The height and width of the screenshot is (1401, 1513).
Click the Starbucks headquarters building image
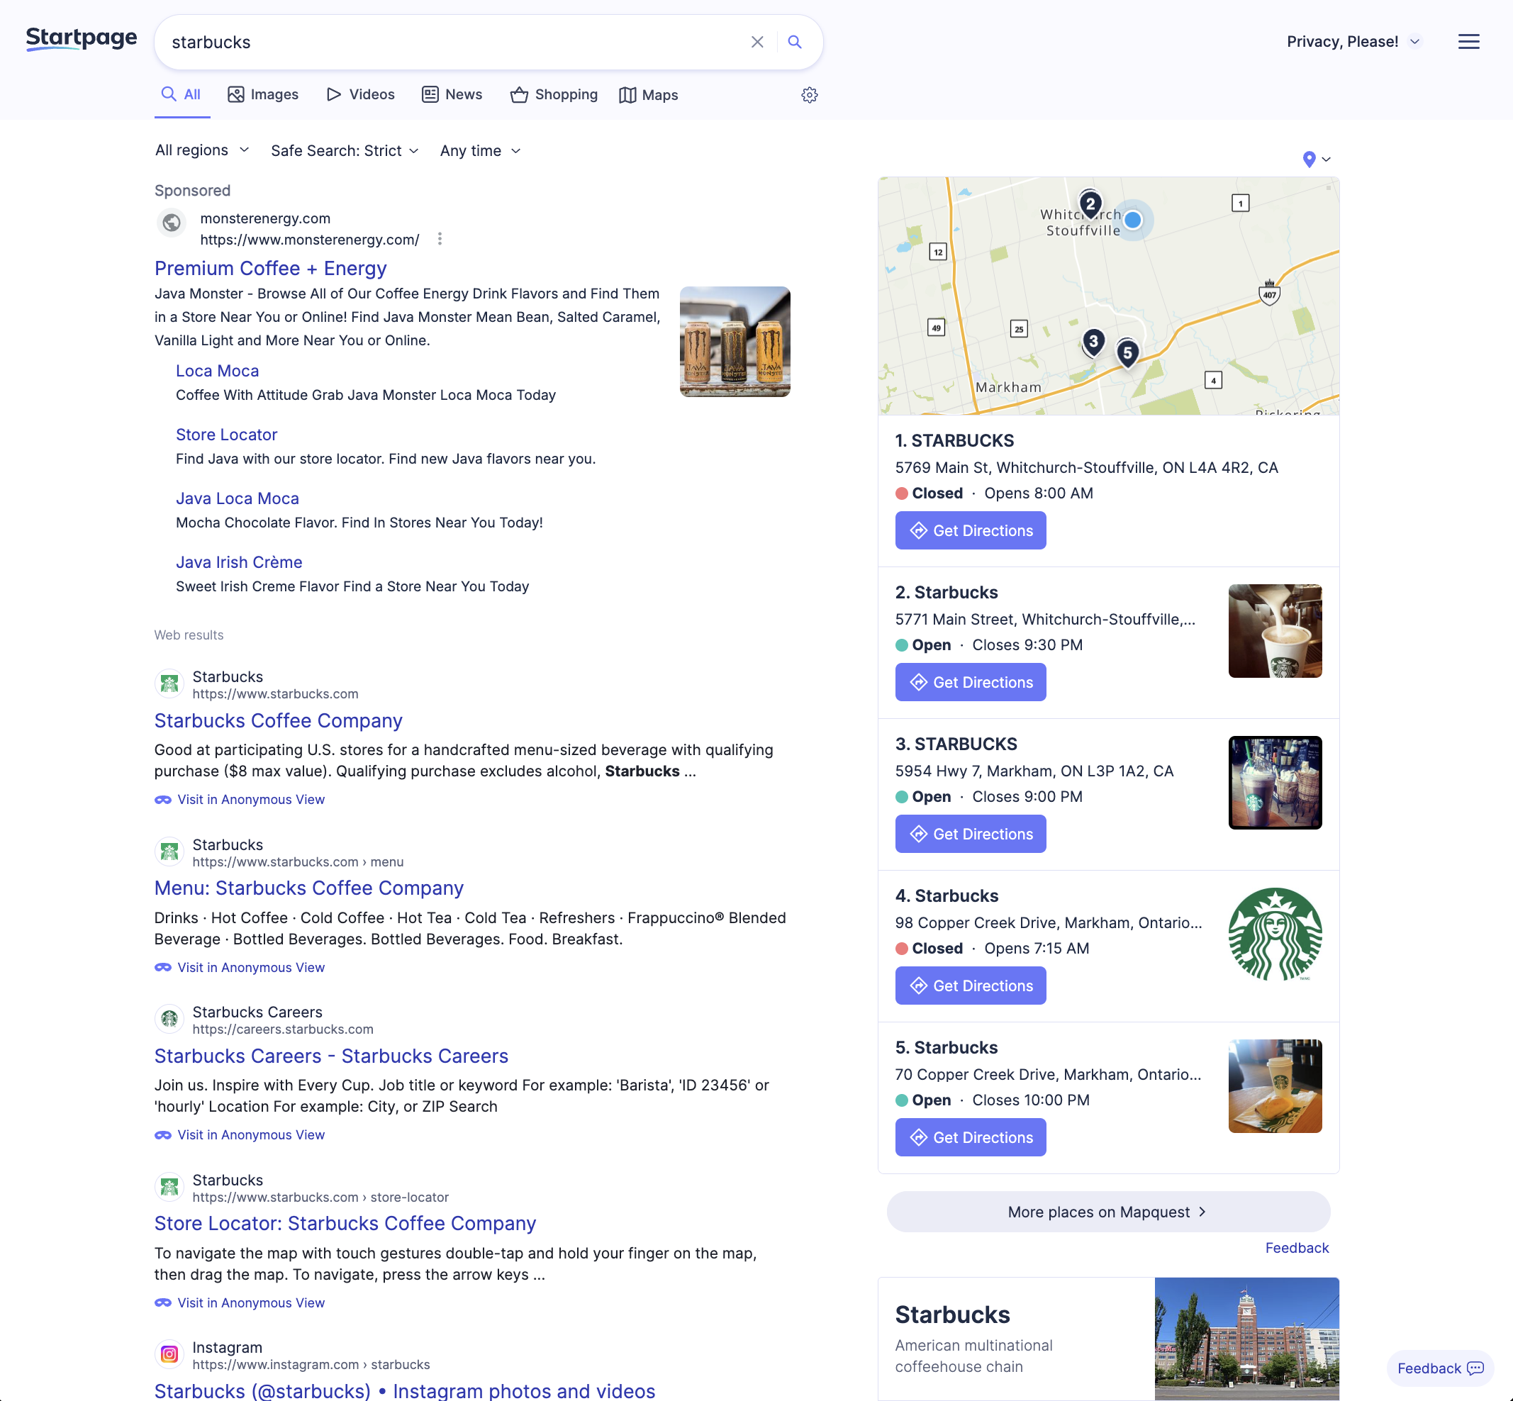pos(1246,1339)
